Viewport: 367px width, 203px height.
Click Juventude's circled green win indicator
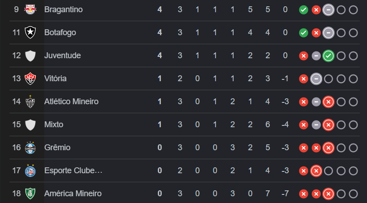click(329, 56)
